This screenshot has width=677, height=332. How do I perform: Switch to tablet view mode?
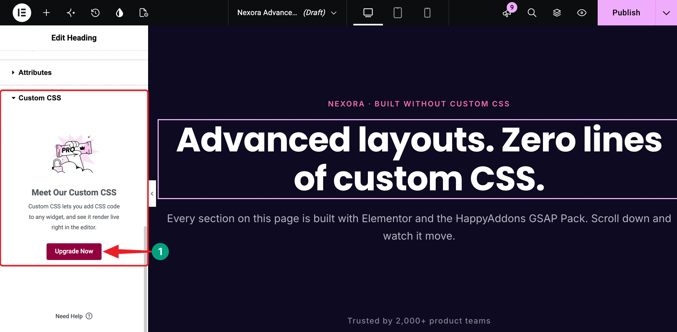point(397,12)
